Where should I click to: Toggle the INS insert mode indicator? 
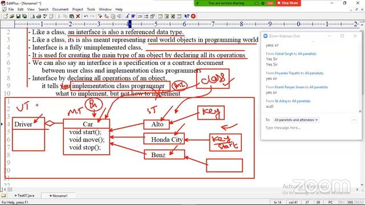pos(351,202)
